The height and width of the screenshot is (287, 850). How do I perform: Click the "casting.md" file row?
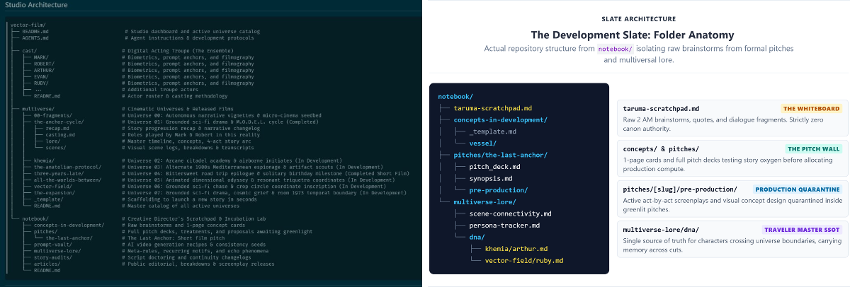click(59, 134)
